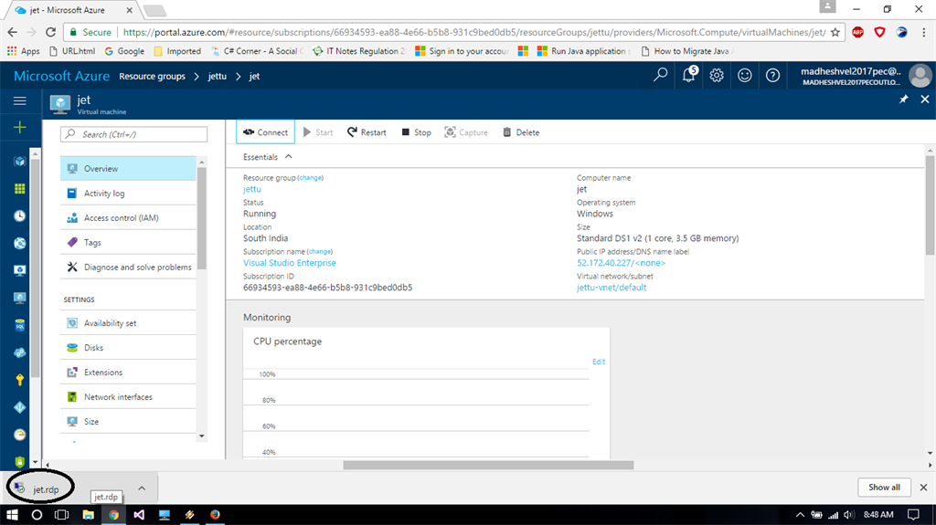Screen dimensions: 936x525
Task: Click the content vertical scrollbar
Action: coord(930,205)
